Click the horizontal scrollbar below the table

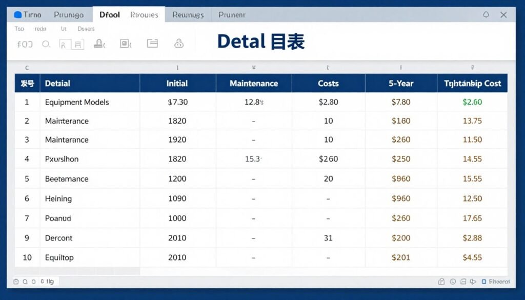point(77,271)
